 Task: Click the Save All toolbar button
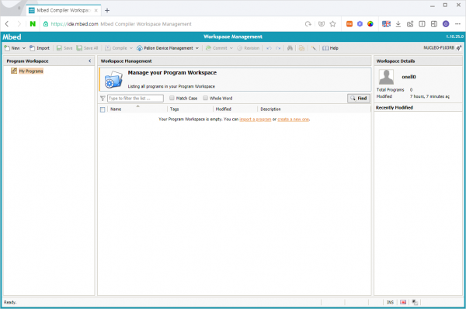pyautogui.click(x=87, y=48)
